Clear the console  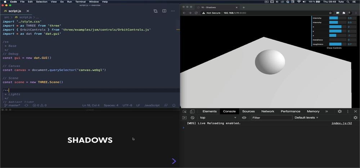click(x=192, y=118)
